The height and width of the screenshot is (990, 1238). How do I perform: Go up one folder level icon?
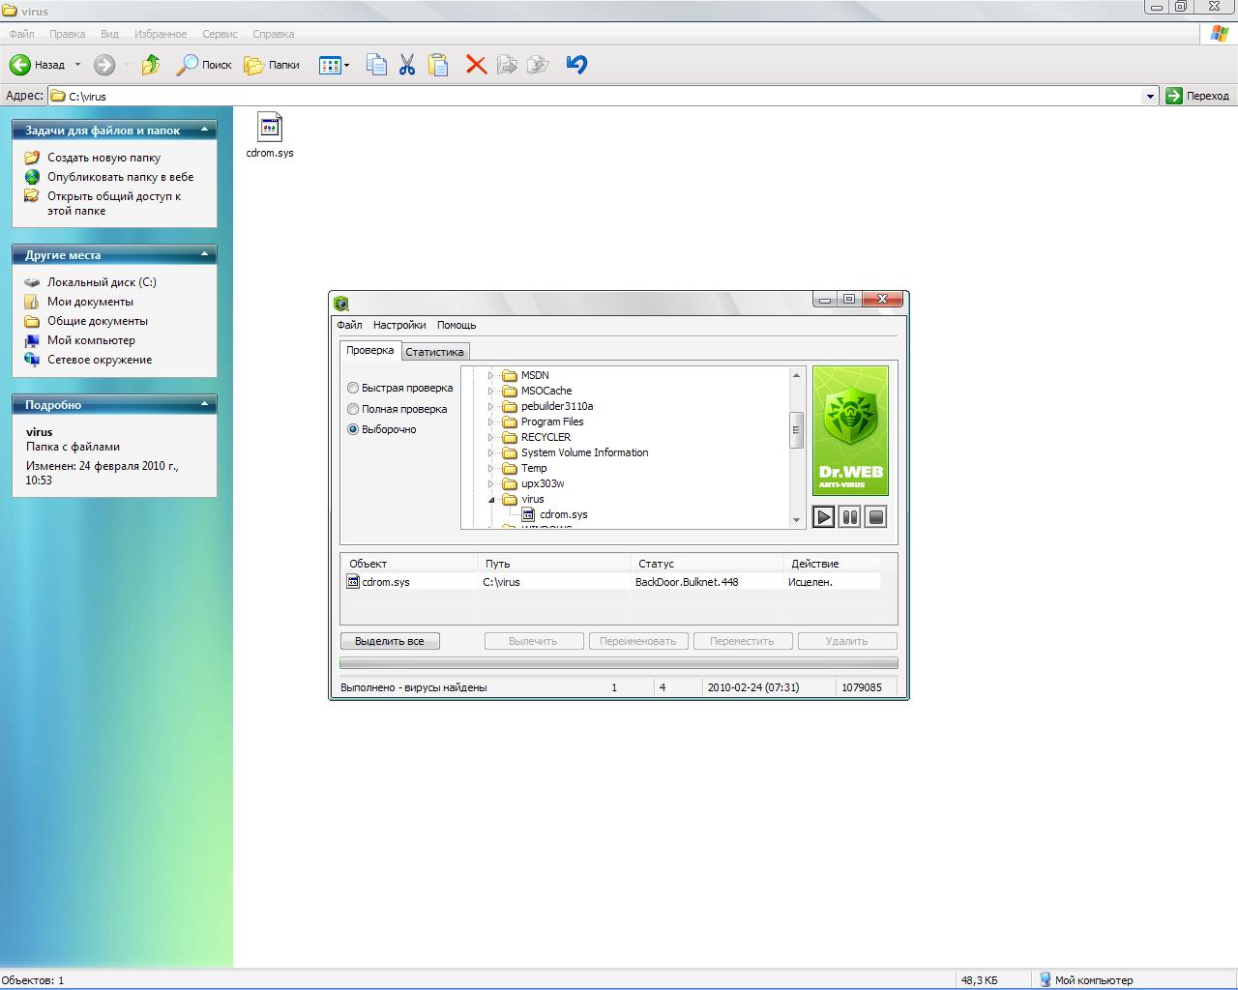pyautogui.click(x=151, y=65)
